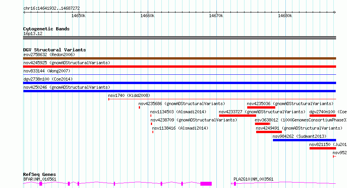Image resolution: width=347 pixels, height=188 pixels.
Task: Click the nsv821150 variant label
Action: pyautogui.click(x=328, y=144)
